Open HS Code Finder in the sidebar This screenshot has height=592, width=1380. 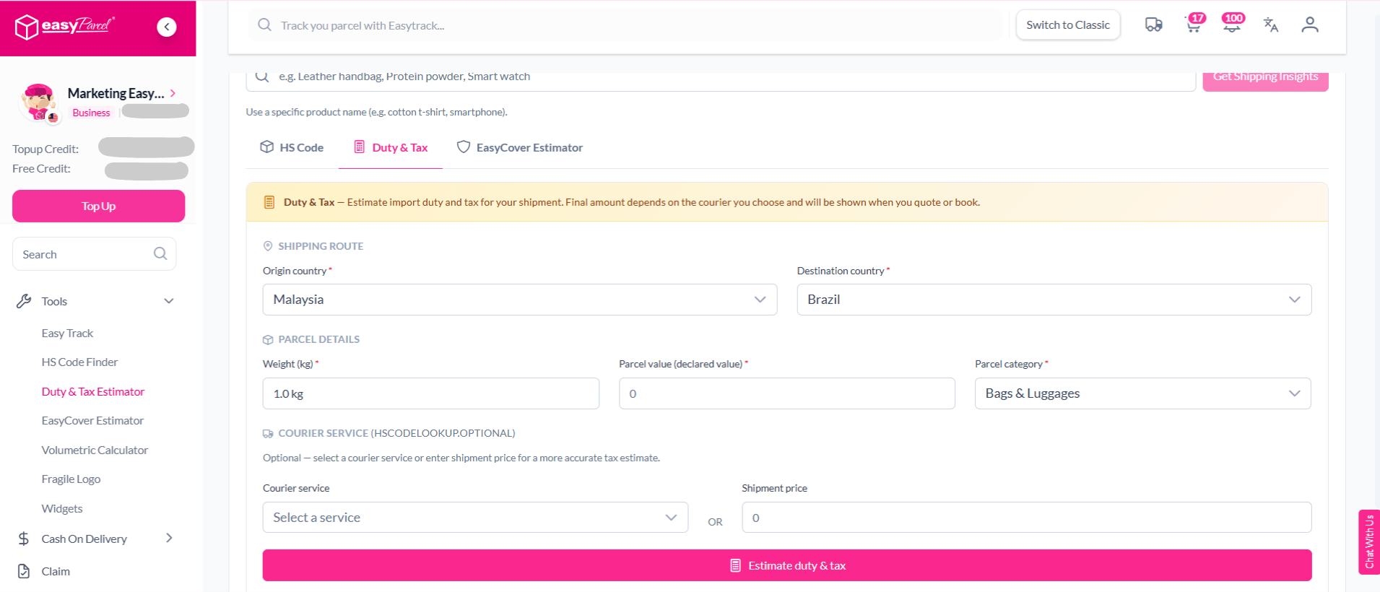(79, 362)
